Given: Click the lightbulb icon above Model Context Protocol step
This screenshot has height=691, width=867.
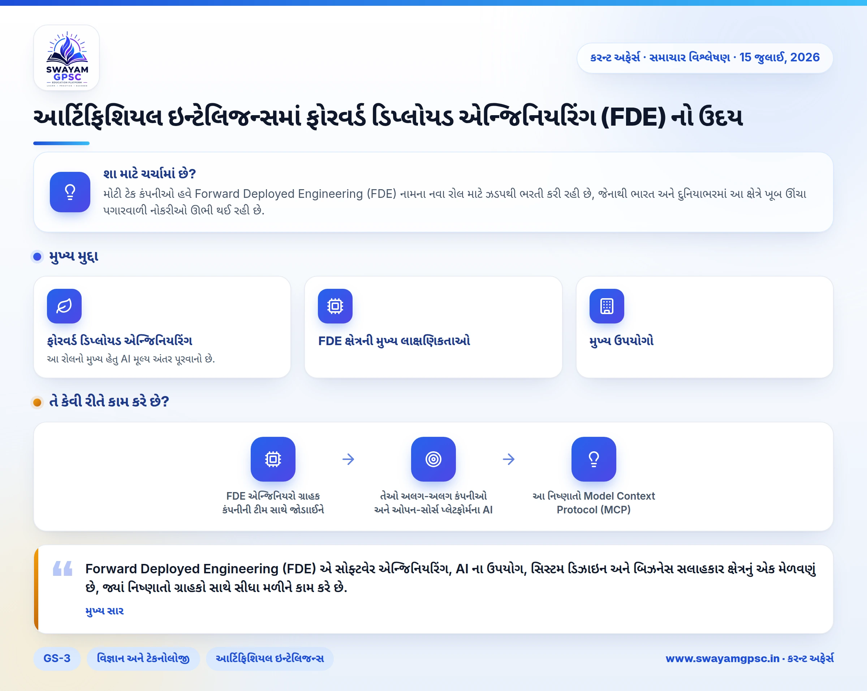Looking at the screenshot, I should click(x=594, y=459).
